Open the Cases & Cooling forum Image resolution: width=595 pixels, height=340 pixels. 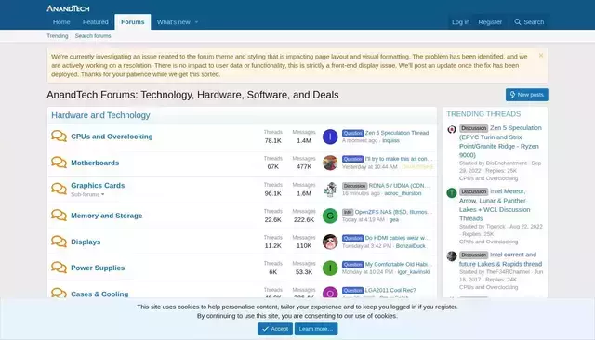[x=99, y=294]
